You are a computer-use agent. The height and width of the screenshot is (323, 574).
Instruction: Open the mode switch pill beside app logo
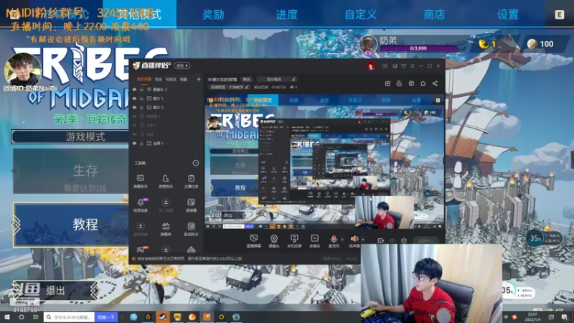(182, 66)
